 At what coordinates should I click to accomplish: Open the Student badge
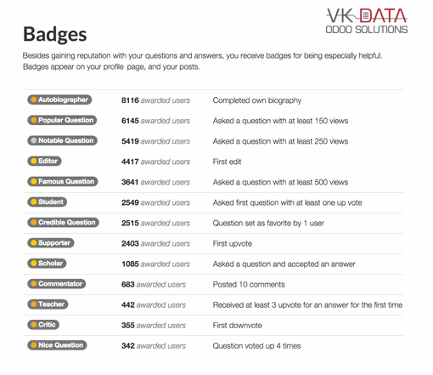pyautogui.click(x=48, y=202)
